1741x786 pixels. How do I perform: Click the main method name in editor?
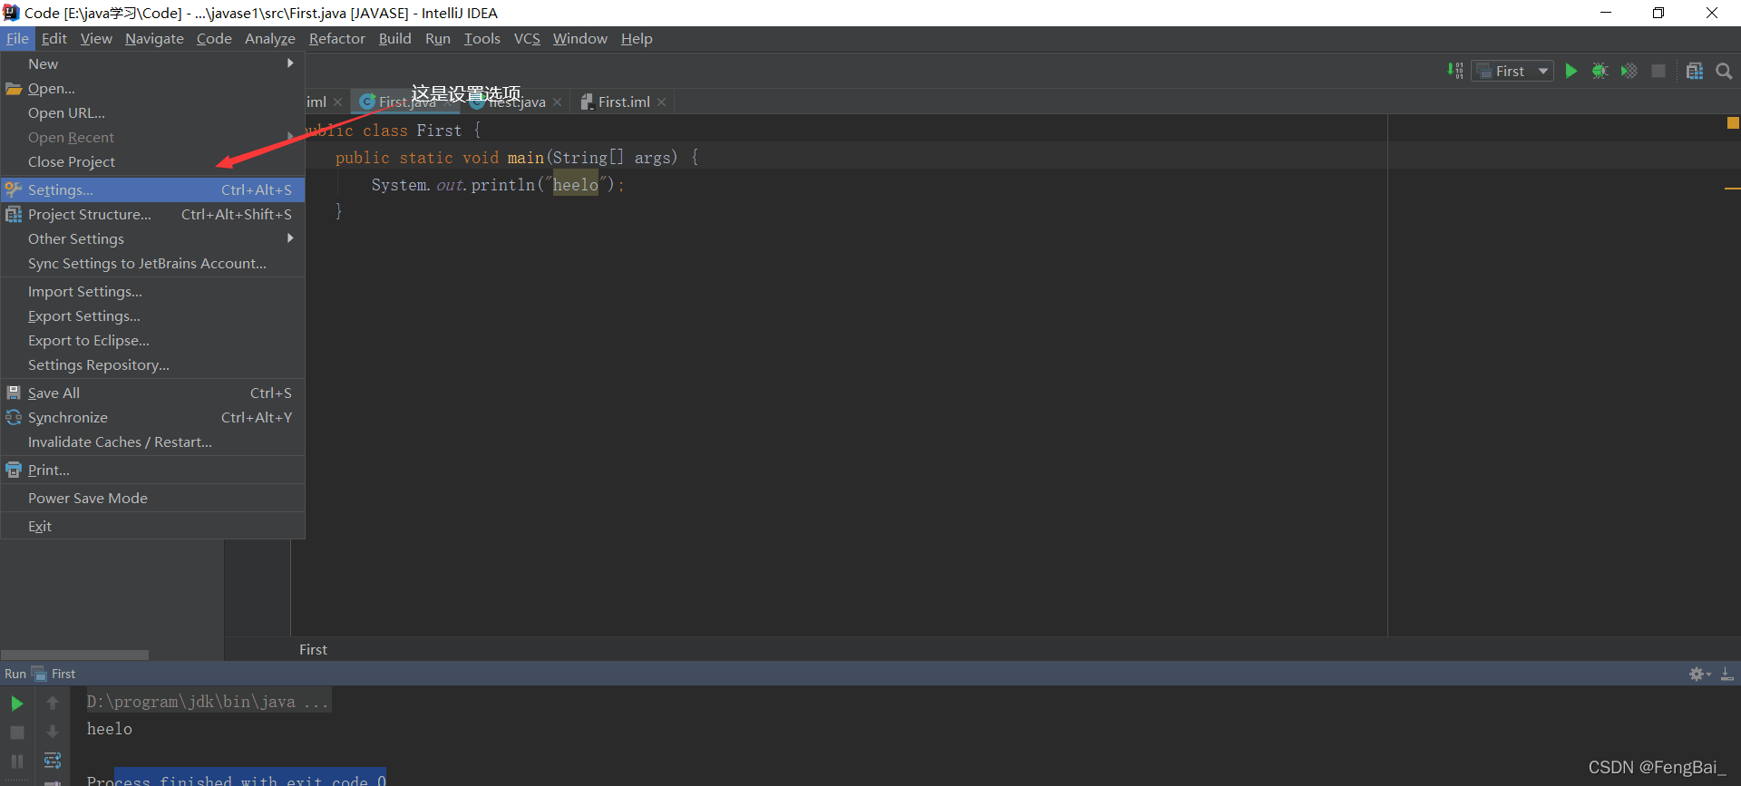525,157
